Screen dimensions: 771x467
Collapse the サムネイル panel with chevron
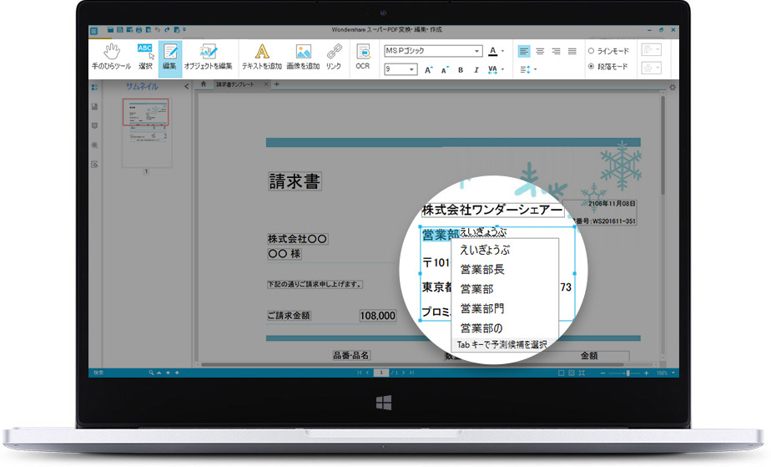[186, 87]
